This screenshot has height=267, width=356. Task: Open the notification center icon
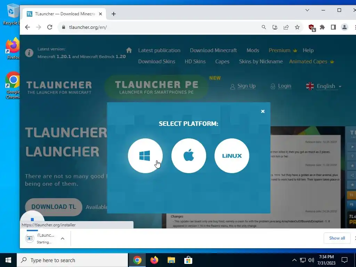click(x=345, y=260)
